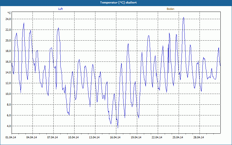The width and height of the screenshot is (232, 145).
Task: Select the Luft series label
Action: (x=61, y=9)
